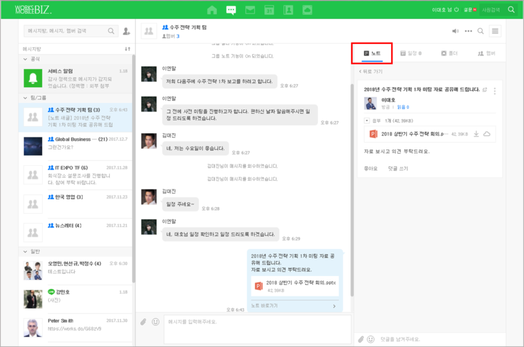Click 읽음 0 read count link
524x347 pixels.
pyautogui.click(x=403, y=107)
